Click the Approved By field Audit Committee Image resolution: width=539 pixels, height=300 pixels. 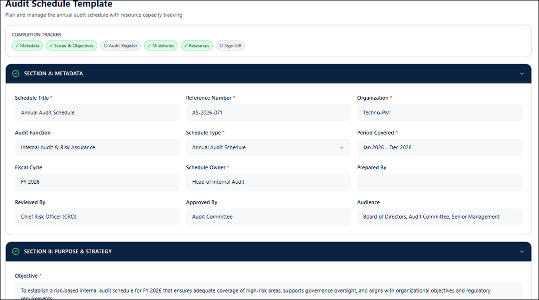268,217
